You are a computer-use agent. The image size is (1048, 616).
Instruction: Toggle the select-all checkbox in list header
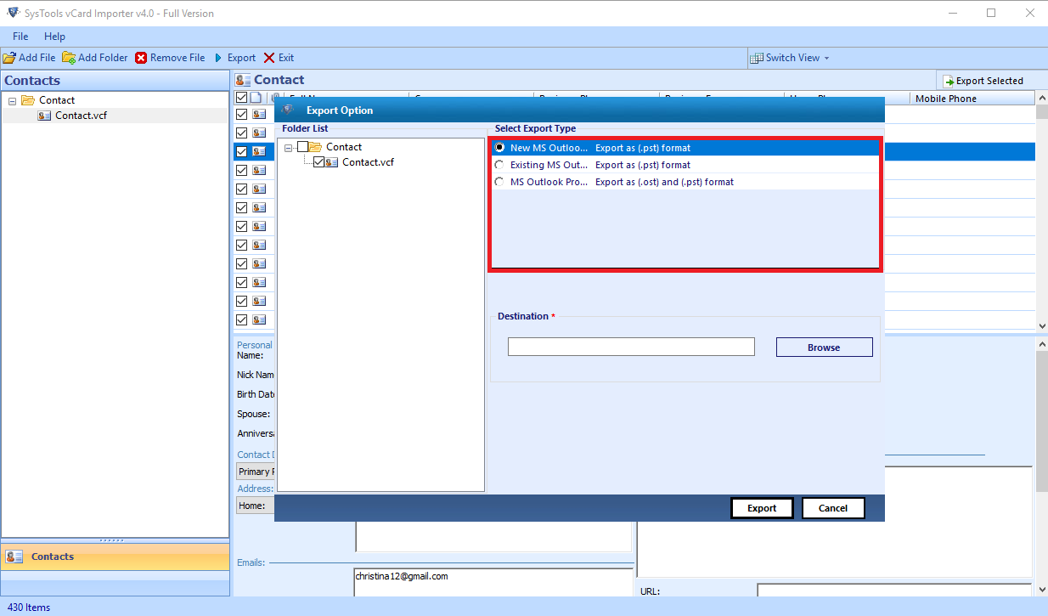(x=241, y=99)
